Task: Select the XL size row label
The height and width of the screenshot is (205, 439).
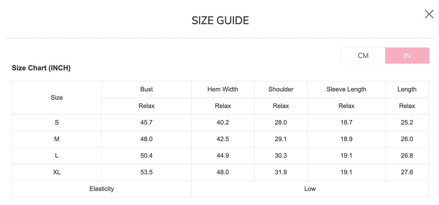Action: click(57, 172)
